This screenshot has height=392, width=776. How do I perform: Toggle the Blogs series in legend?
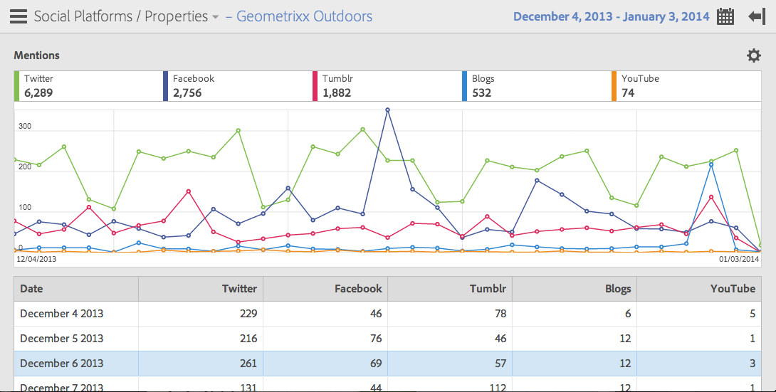point(535,85)
